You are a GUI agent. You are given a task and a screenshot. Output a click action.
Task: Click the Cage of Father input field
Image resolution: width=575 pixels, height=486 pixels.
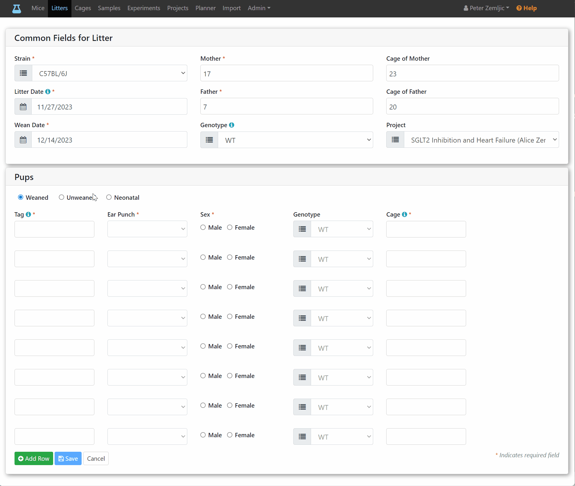click(x=472, y=106)
